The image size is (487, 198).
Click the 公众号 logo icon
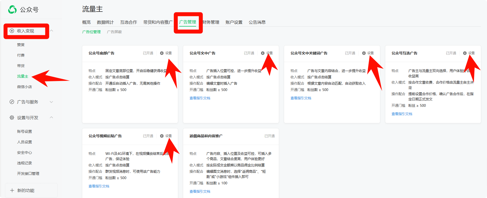[12, 9]
